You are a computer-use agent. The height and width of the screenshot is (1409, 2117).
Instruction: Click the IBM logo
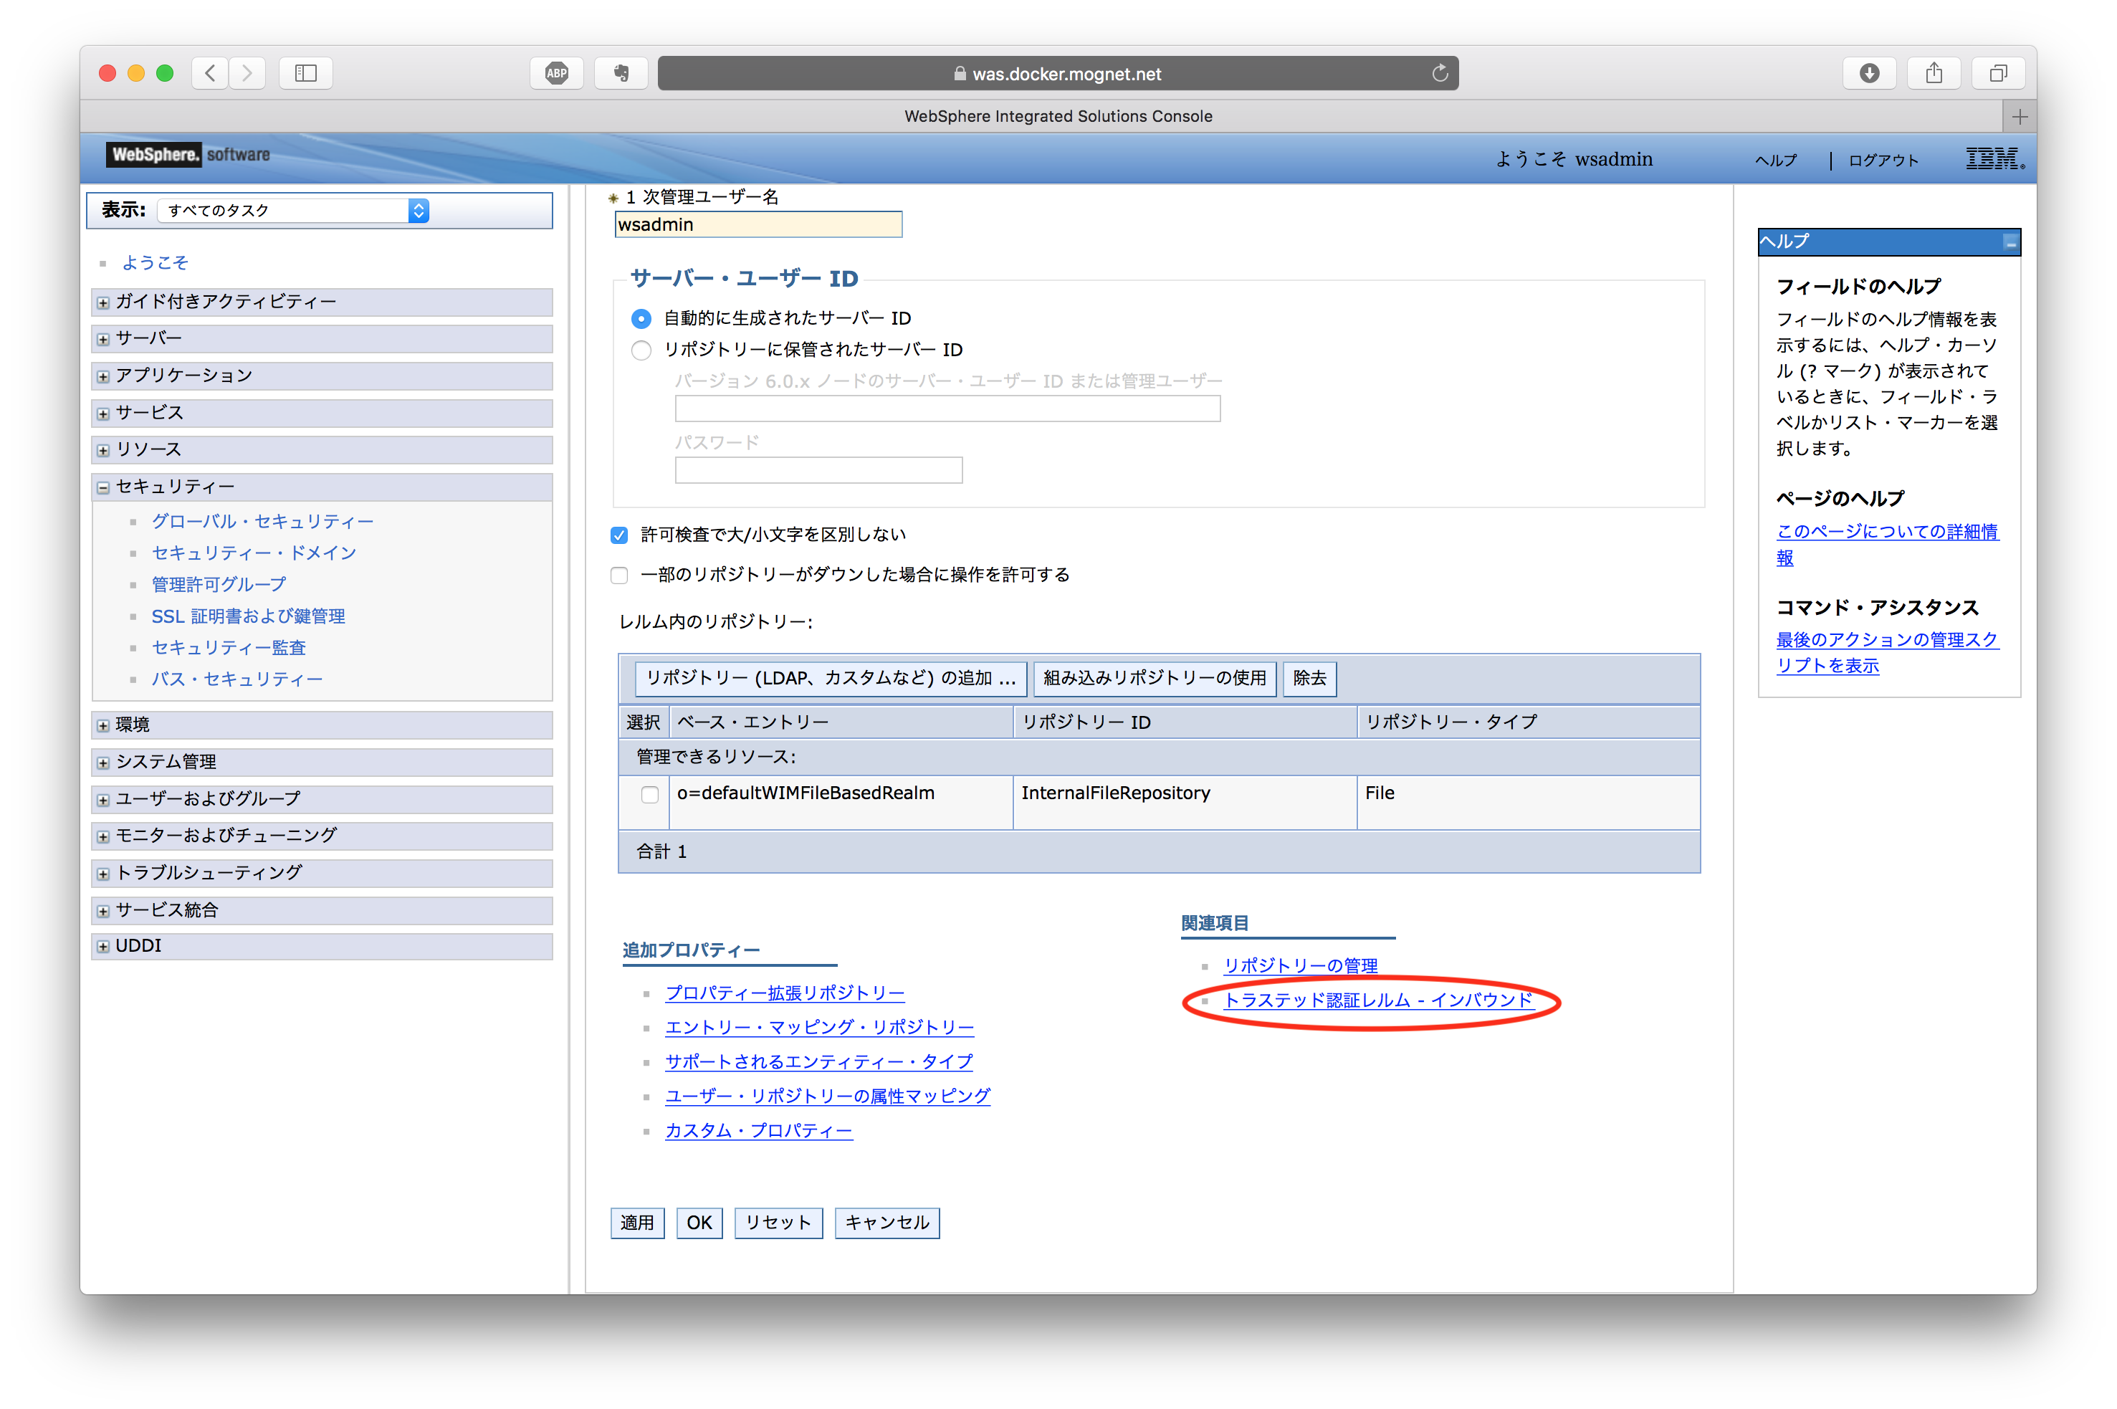[x=1994, y=158]
